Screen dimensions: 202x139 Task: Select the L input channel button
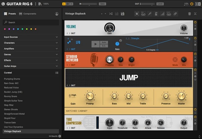(64, 4)
